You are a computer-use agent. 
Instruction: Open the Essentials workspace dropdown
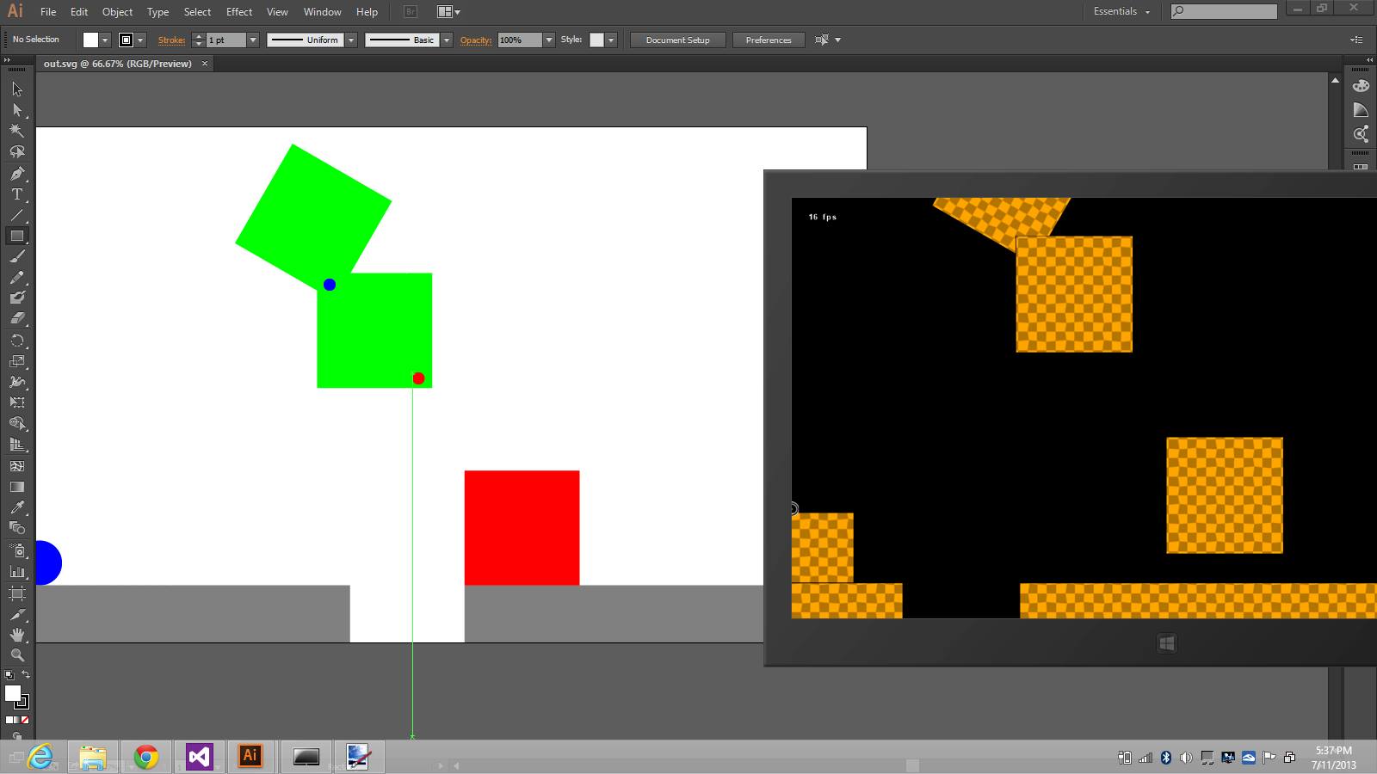coord(1121,11)
